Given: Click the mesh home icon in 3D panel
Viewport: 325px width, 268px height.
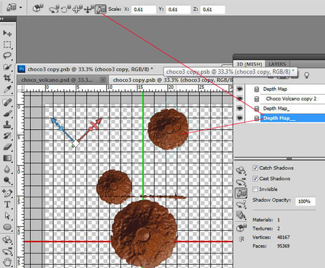Looking at the screenshot, I should [241, 228].
